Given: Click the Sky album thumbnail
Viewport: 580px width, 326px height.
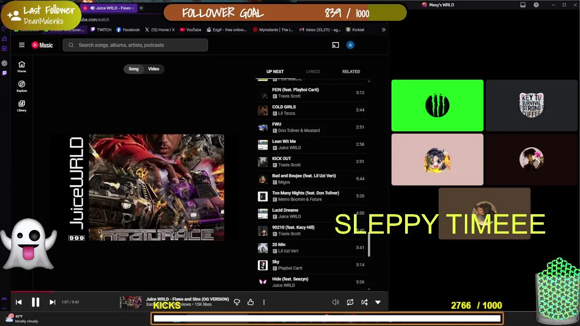Looking at the screenshot, I should [x=263, y=265].
